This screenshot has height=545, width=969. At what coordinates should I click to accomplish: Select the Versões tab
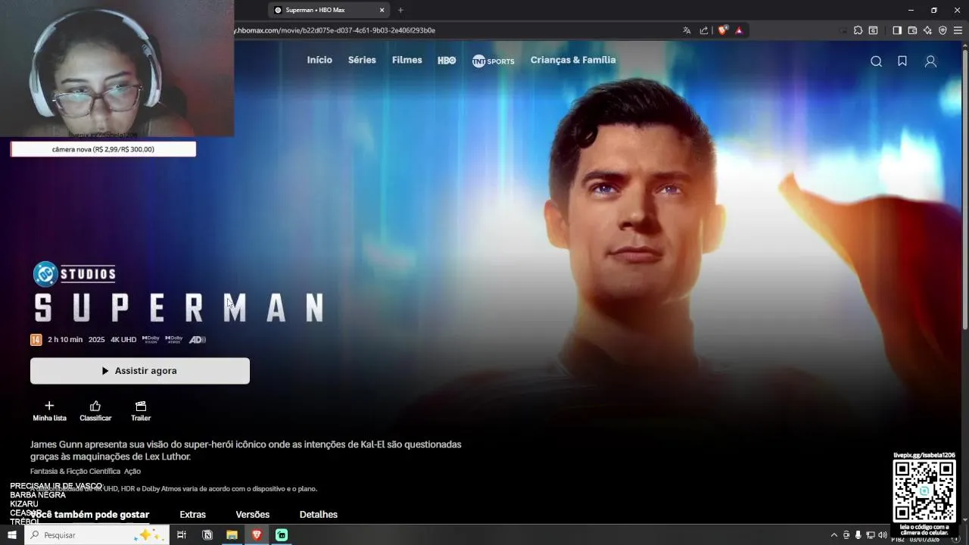tap(253, 515)
